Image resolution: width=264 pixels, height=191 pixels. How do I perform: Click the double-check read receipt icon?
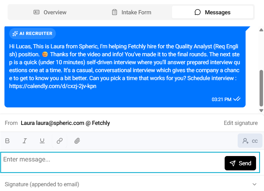[237, 99]
